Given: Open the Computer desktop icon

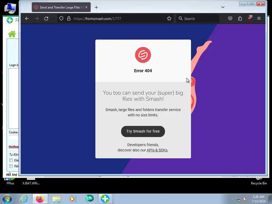Looking at the screenshot, I should [x=10, y=8].
